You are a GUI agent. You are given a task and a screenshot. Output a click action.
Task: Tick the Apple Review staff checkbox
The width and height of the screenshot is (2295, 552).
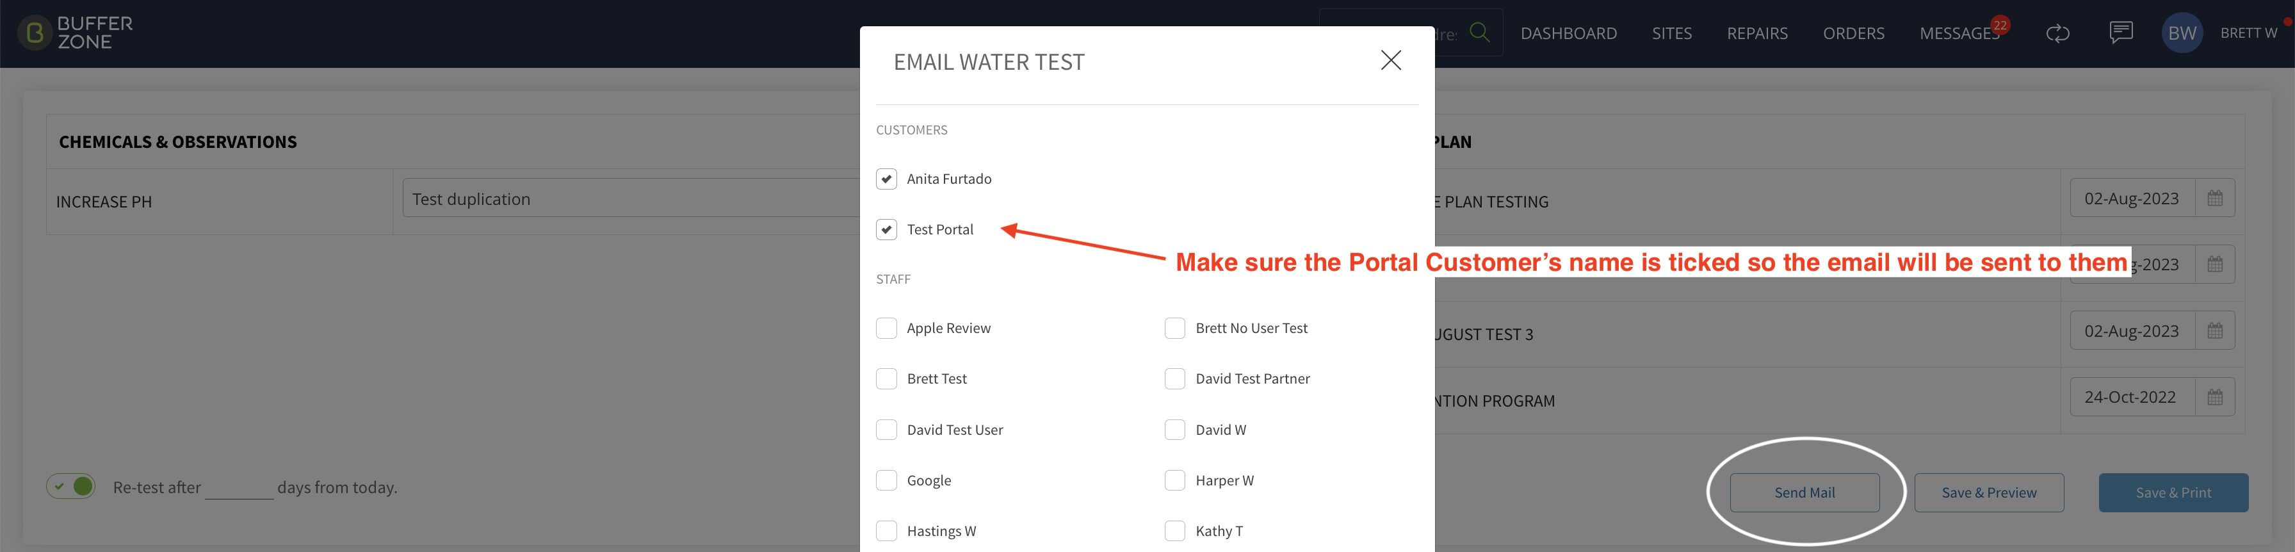886,329
